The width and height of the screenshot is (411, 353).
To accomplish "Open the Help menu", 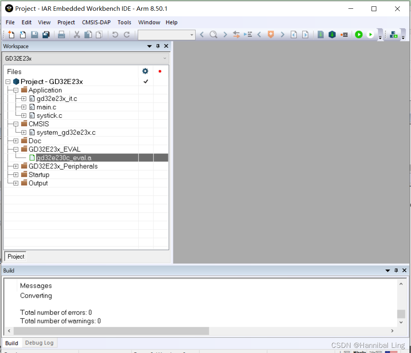I will coord(171,22).
